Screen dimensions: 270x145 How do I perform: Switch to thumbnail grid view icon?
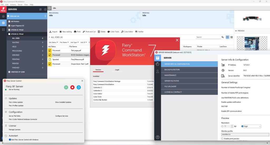click(x=232, y=37)
